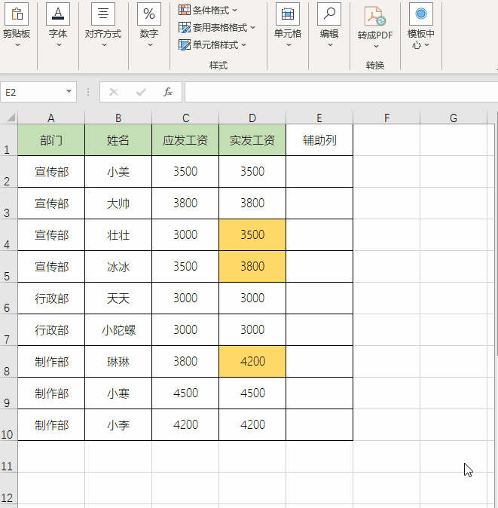Screen dimensions: 498x508
Task: Click the name cell 壮壮
Action: [118, 235]
